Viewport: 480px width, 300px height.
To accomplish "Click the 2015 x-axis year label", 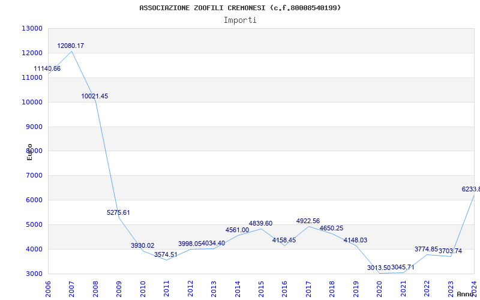I will pyautogui.click(x=261, y=289).
